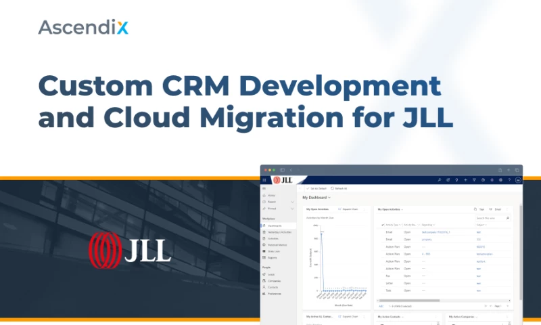Toggle the hamburger menu in the left sidebar

[264, 189]
